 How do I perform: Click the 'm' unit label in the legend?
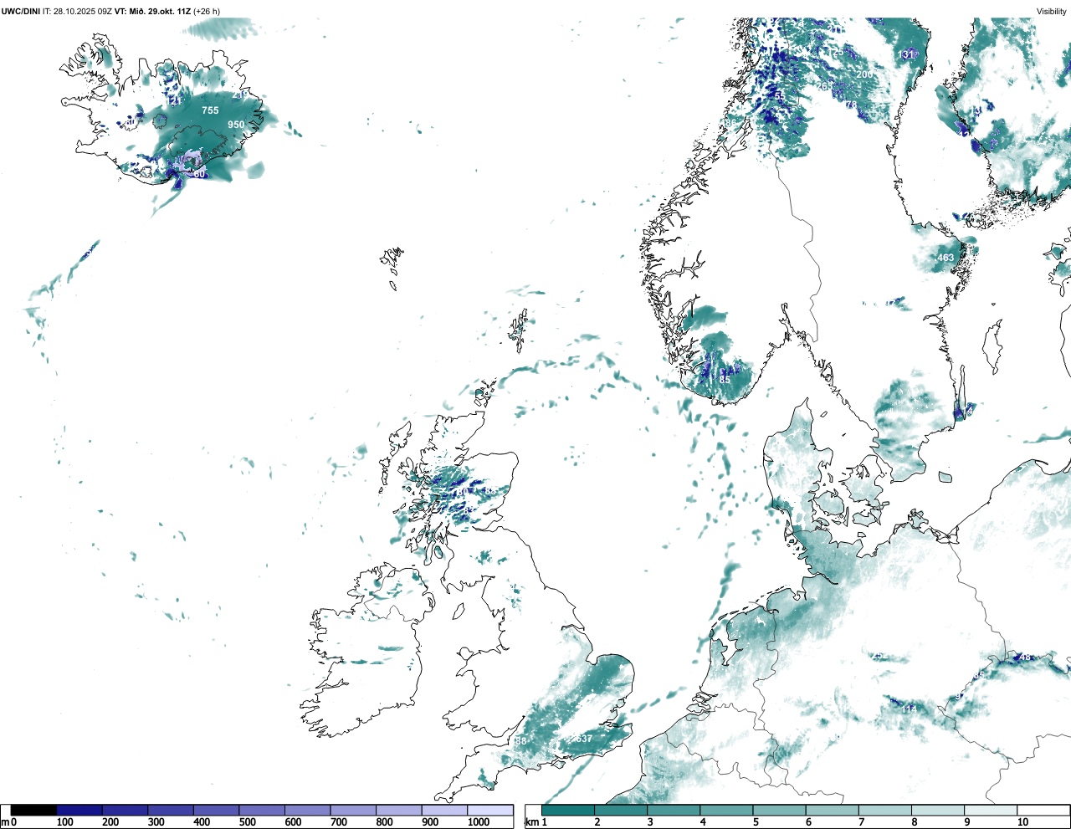5,822
